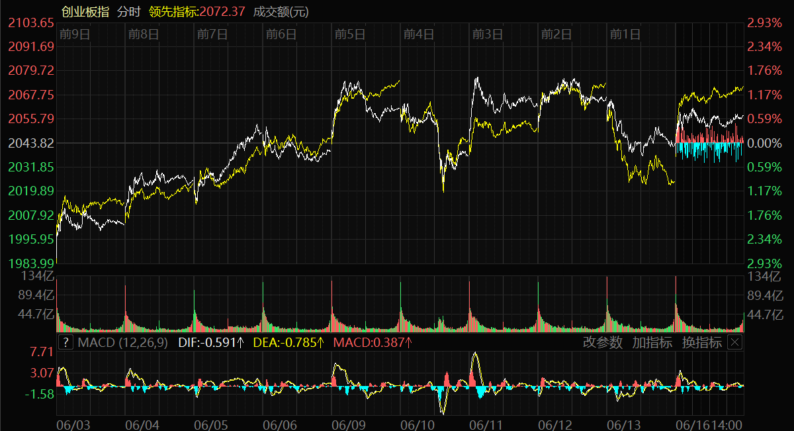Click the -1.58 MACD axis label
794x431 pixels.
tap(39, 394)
